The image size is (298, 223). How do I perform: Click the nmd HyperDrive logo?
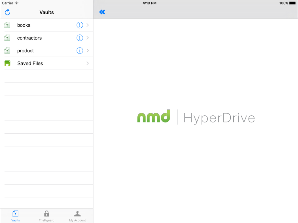tap(196, 117)
